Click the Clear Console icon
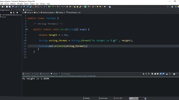This screenshot has height=100, width=179. [x=152, y=74]
